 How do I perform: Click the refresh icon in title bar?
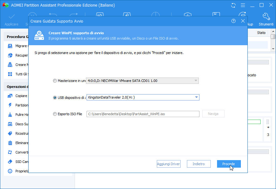(x=233, y=5)
